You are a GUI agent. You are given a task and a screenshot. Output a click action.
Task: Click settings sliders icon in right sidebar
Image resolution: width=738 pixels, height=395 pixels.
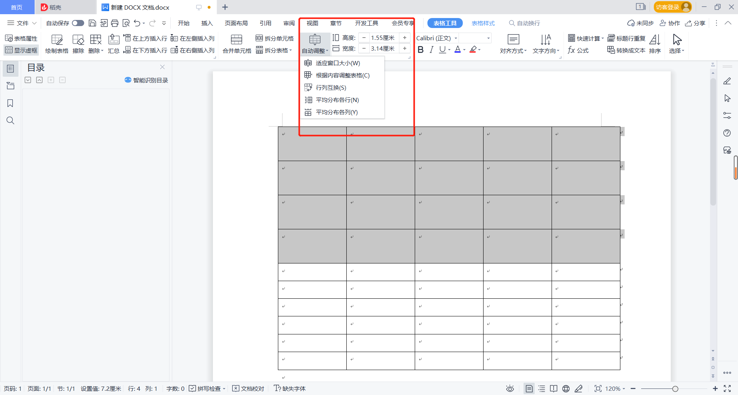pos(727,115)
